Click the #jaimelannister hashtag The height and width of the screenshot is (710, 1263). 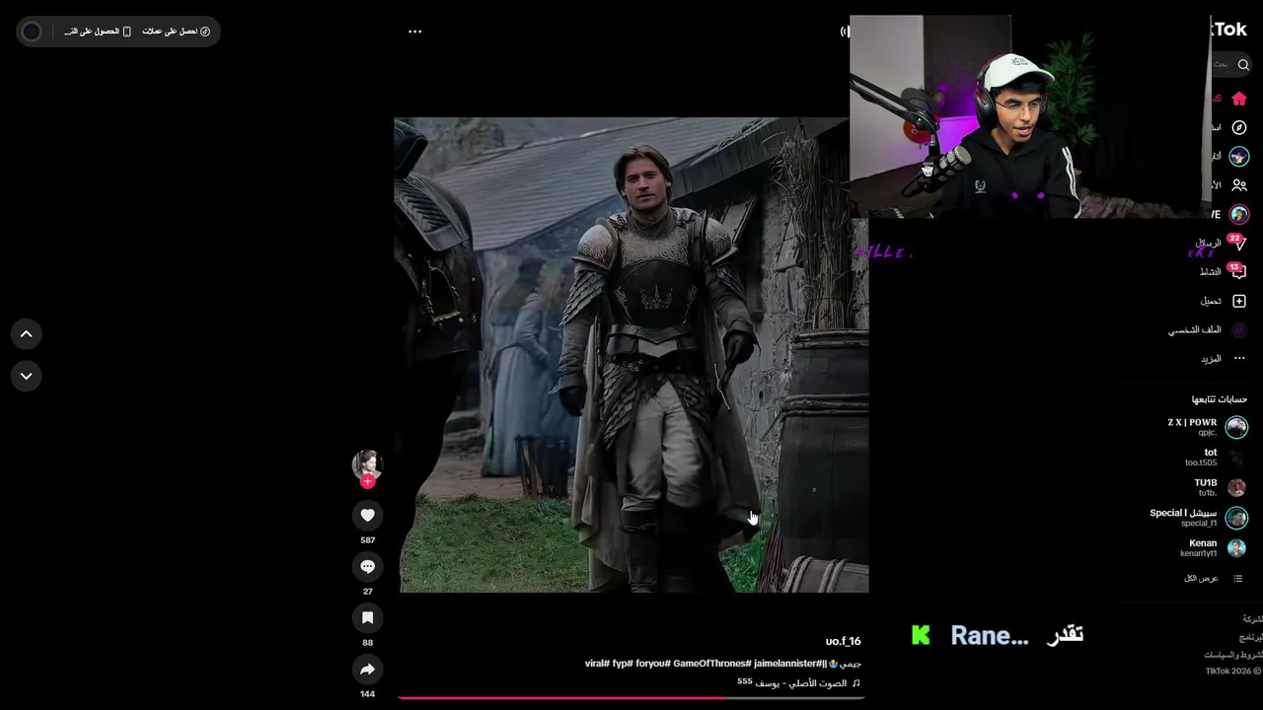[787, 664]
